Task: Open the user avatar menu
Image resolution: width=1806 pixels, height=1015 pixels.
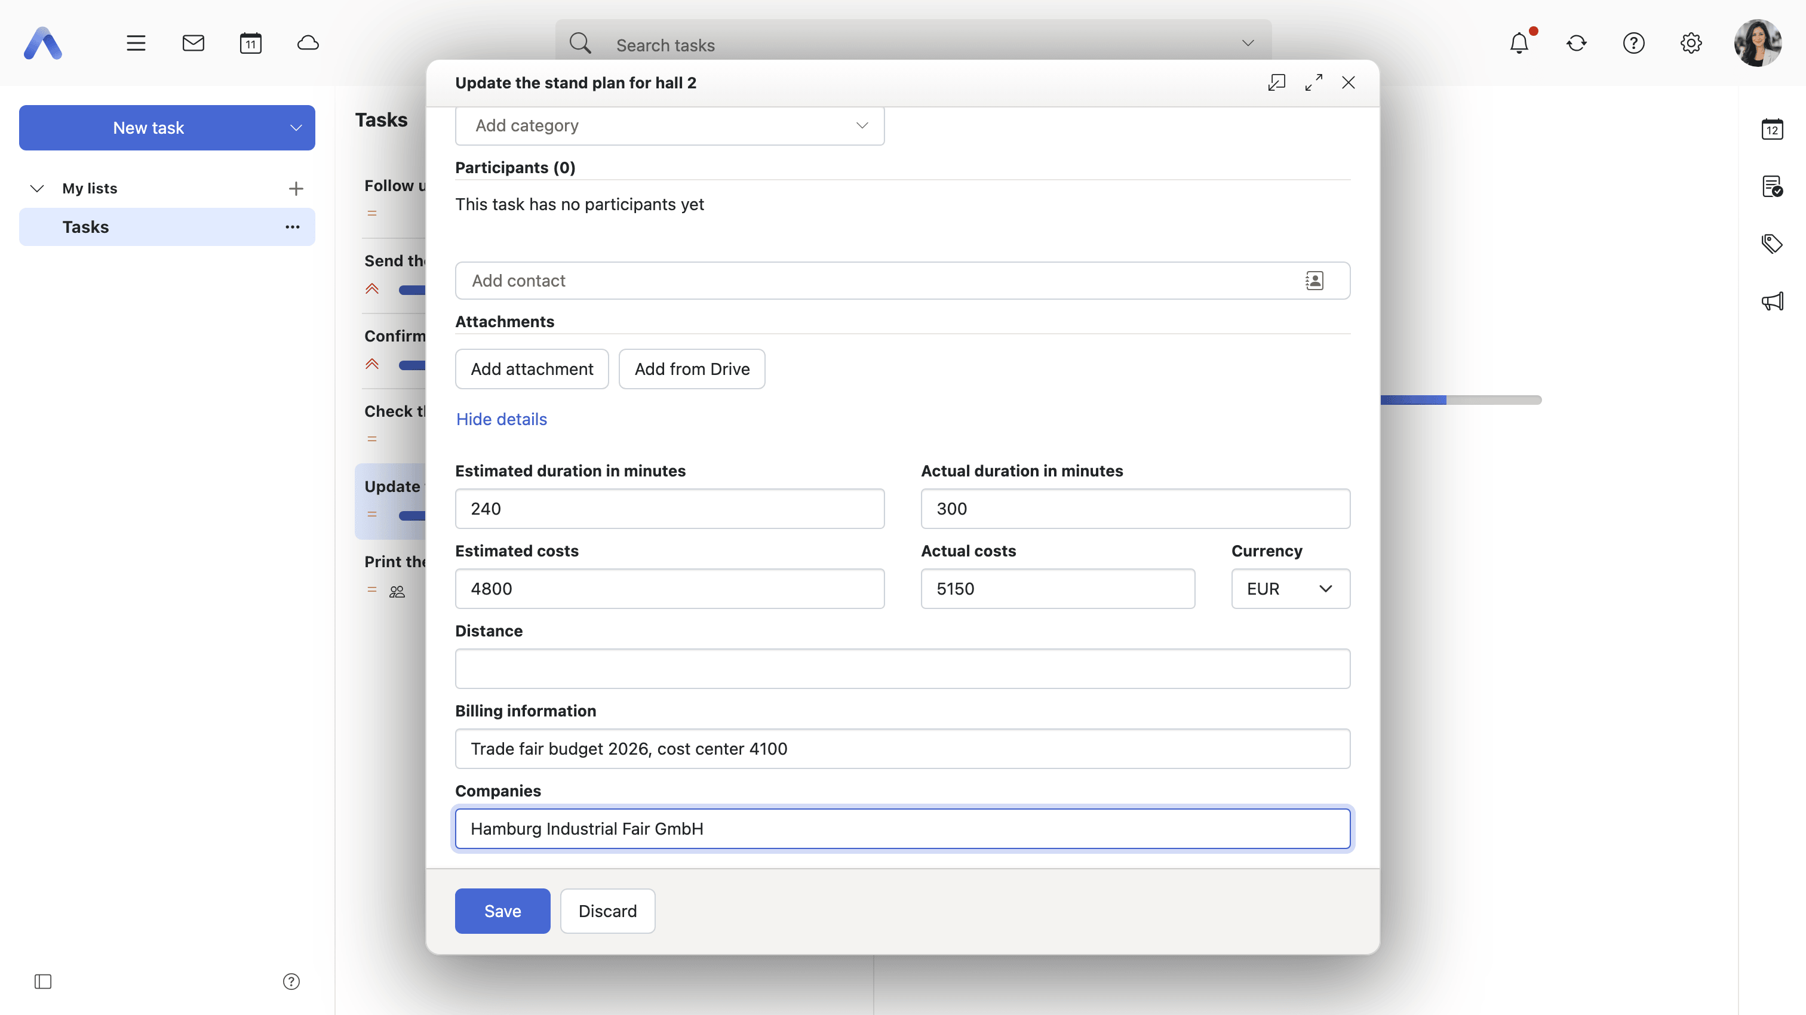Action: (x=1758, y=44)
